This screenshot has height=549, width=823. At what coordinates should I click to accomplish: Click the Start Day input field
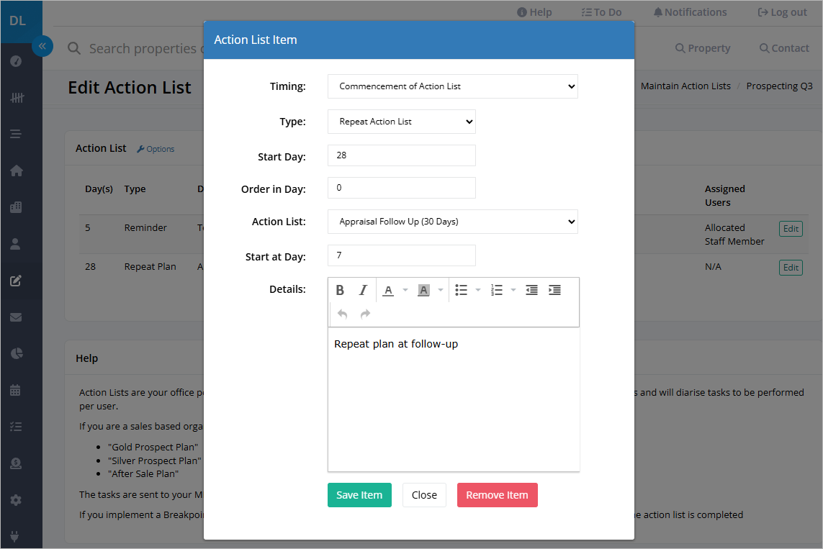pos(401,155)
